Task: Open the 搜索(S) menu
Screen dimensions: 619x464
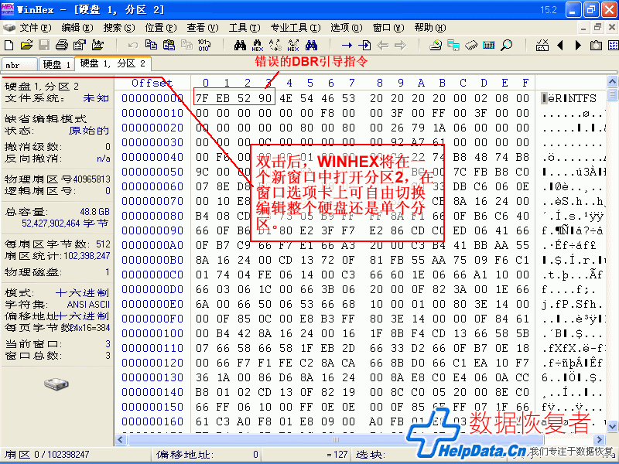Action: click(x=119, y=28)
